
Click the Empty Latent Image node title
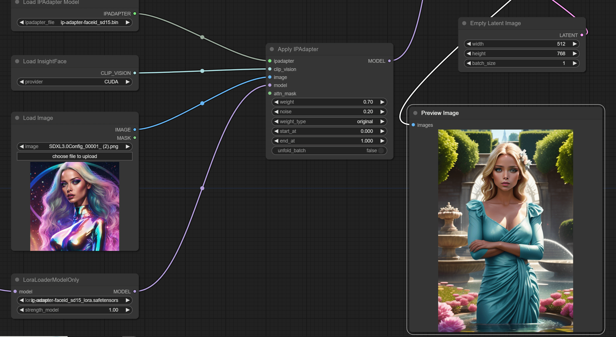495,23
